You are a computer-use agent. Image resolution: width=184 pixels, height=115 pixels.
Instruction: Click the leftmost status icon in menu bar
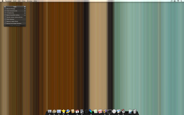(x=172, y=1)
